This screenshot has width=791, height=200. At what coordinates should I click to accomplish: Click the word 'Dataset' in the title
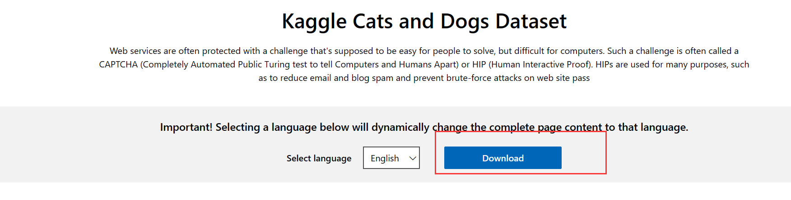point(531,21)
